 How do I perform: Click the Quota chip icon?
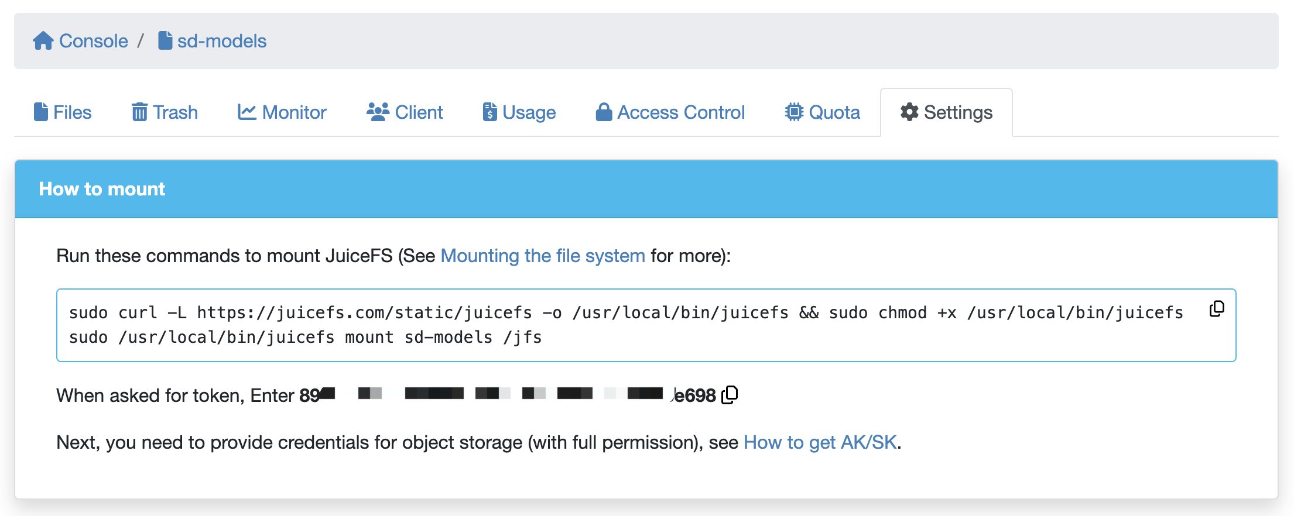click(793, 112)
